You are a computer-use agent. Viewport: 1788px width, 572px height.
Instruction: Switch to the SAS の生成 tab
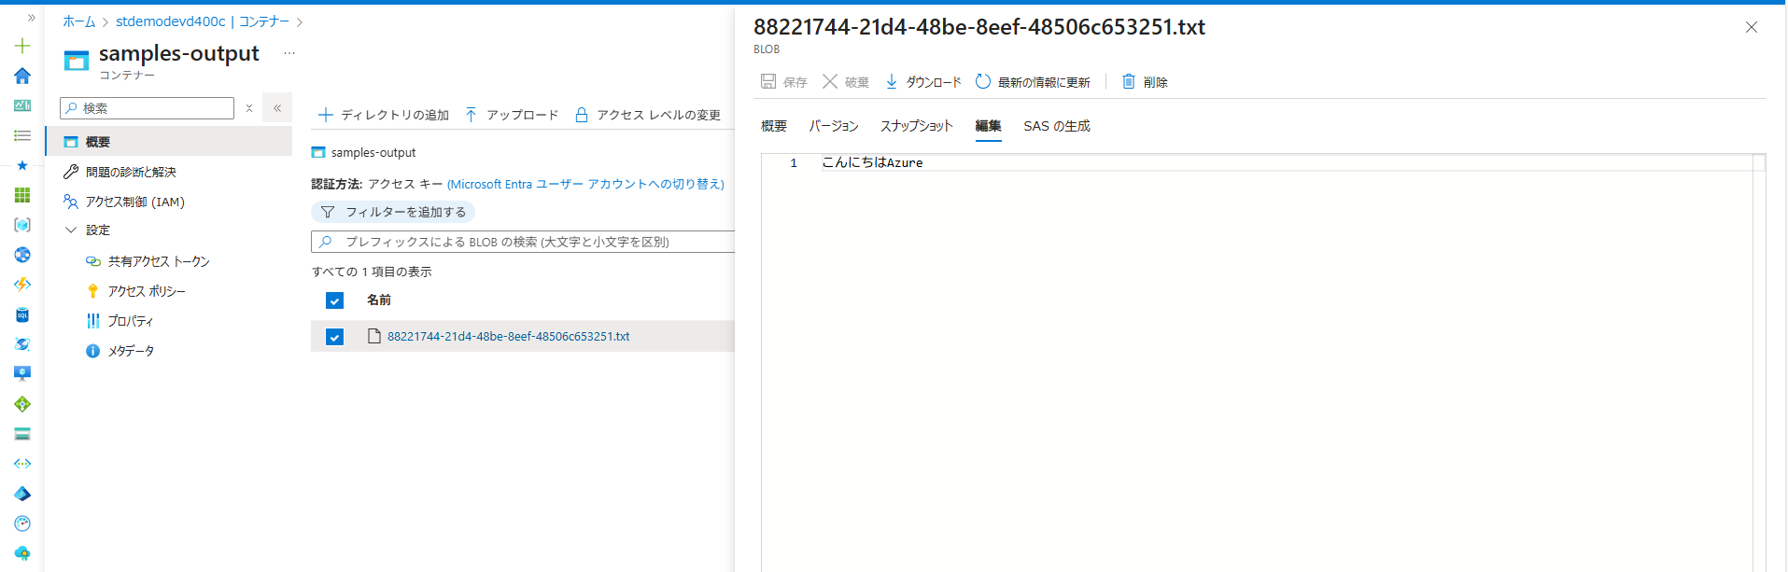(x=1057, y=126)
